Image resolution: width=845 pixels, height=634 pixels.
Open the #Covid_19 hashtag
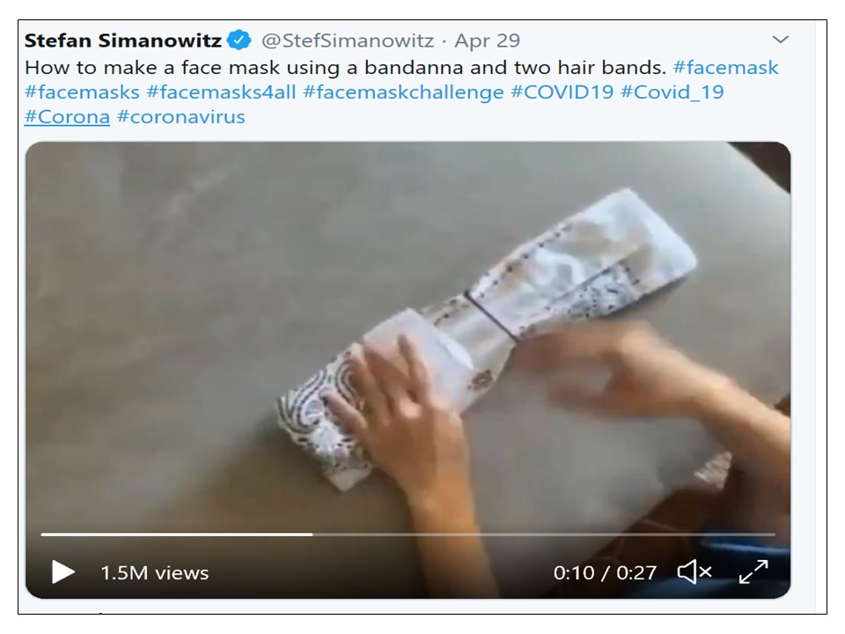(x=672, y=92)
